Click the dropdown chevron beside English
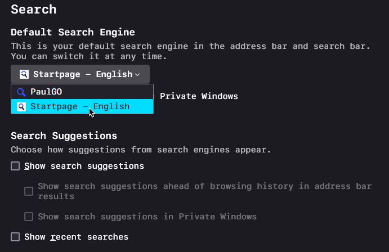The width and height of the screenshot is (389, 252). [137, 74]
